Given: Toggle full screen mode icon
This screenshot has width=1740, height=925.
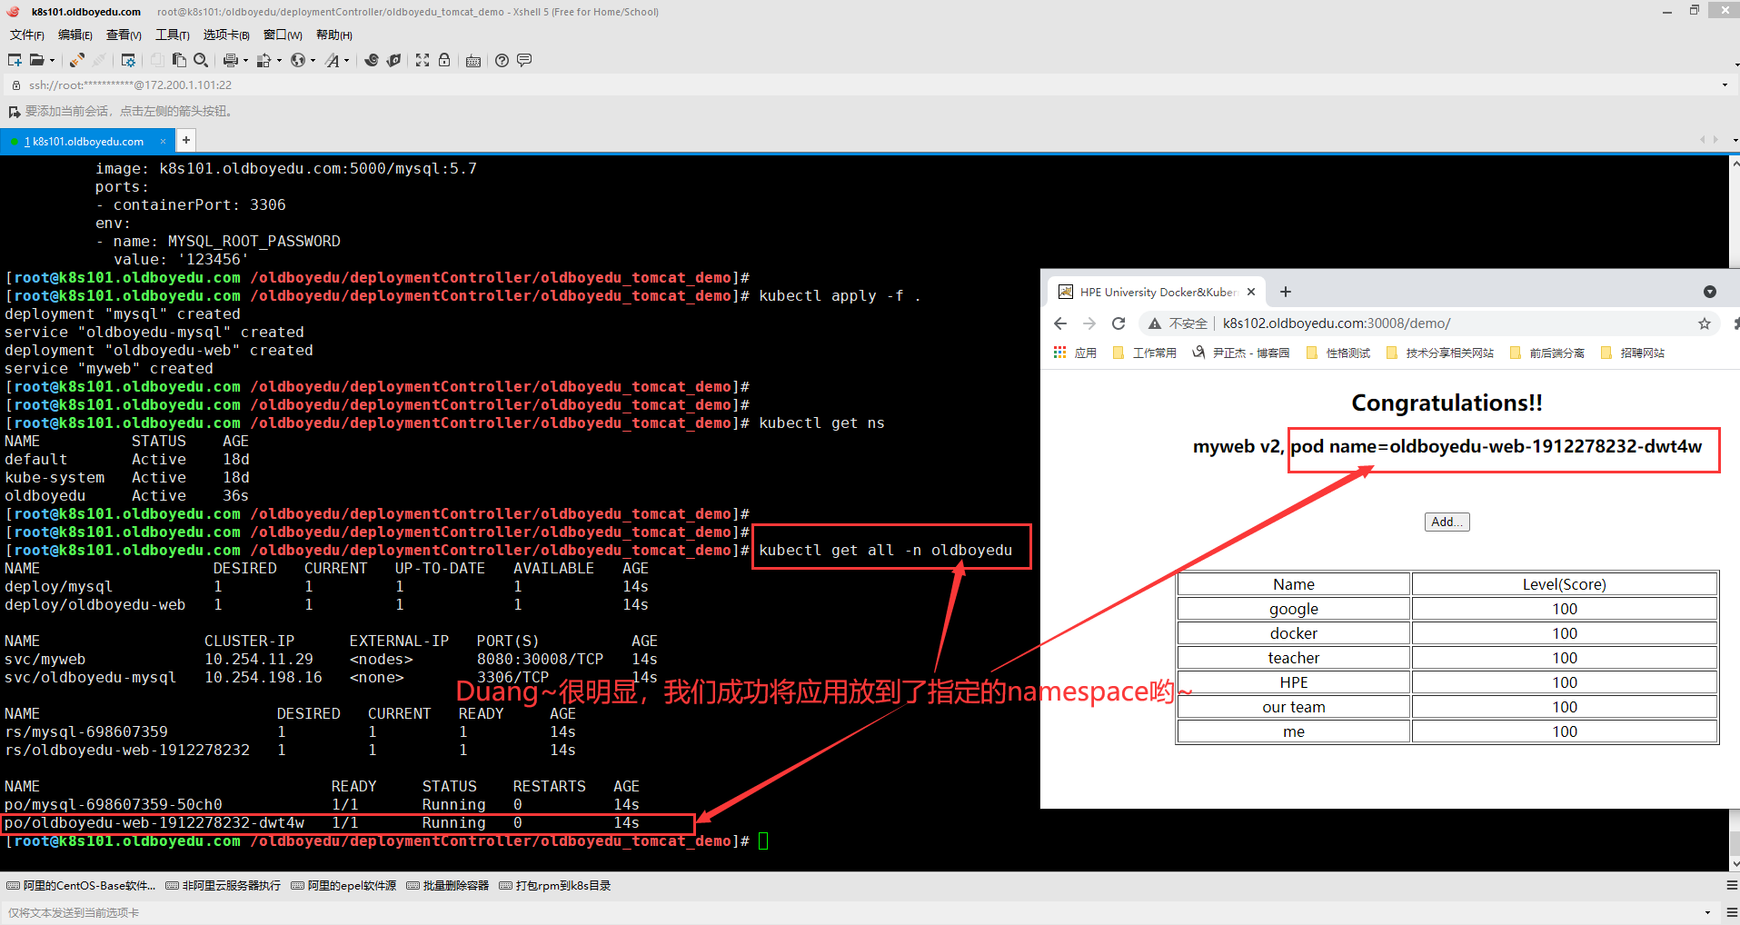Looking at the screenshot, I should pos(423,60).
